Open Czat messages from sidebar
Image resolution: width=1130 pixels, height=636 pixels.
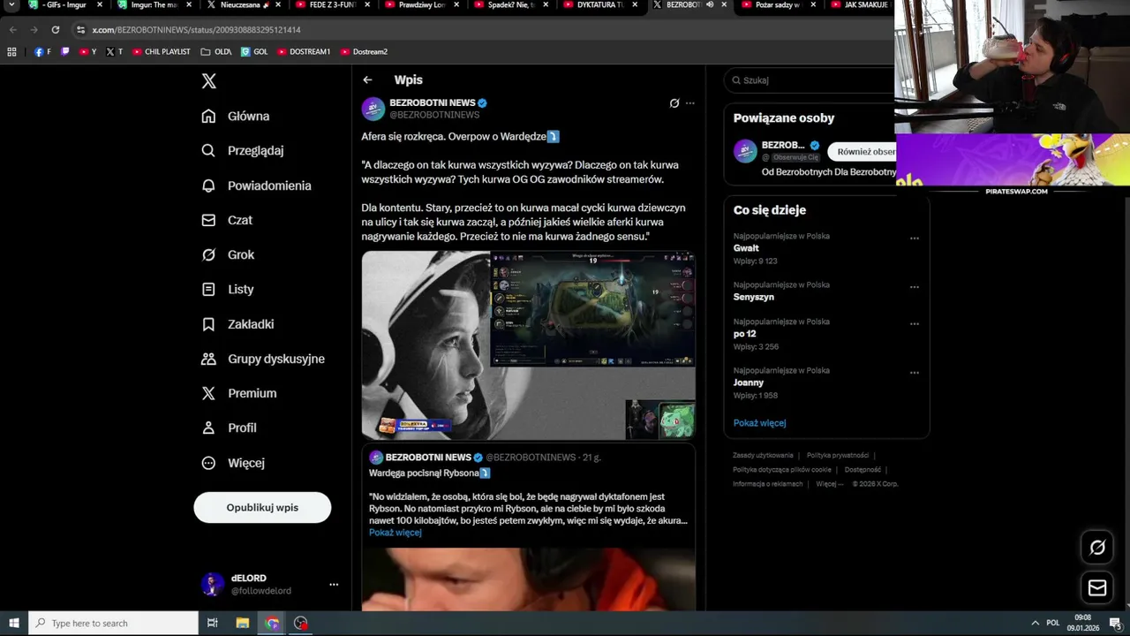click(227, 220)
